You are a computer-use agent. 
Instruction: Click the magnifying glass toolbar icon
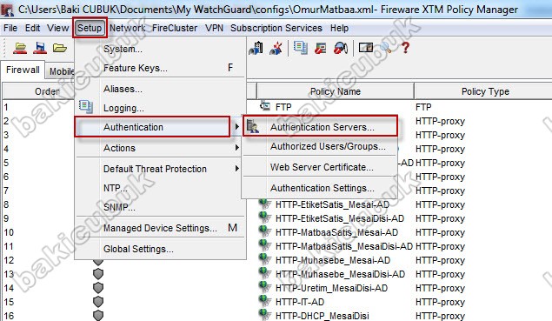[x=386, y=48]
